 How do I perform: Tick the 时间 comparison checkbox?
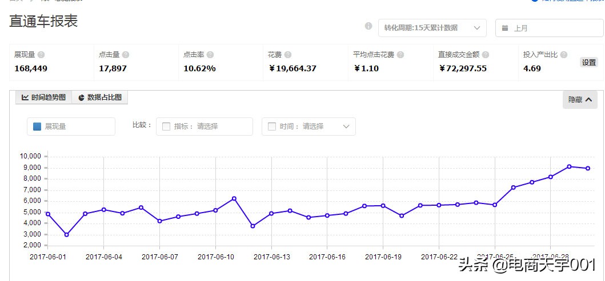point(271,127)
